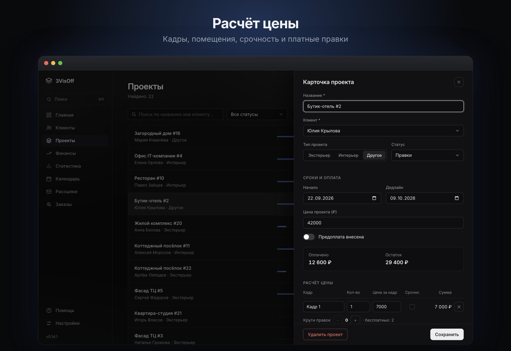Select the Проекты layers icon
The height and width of the screenshot is (351, 511).
[49, 141]
